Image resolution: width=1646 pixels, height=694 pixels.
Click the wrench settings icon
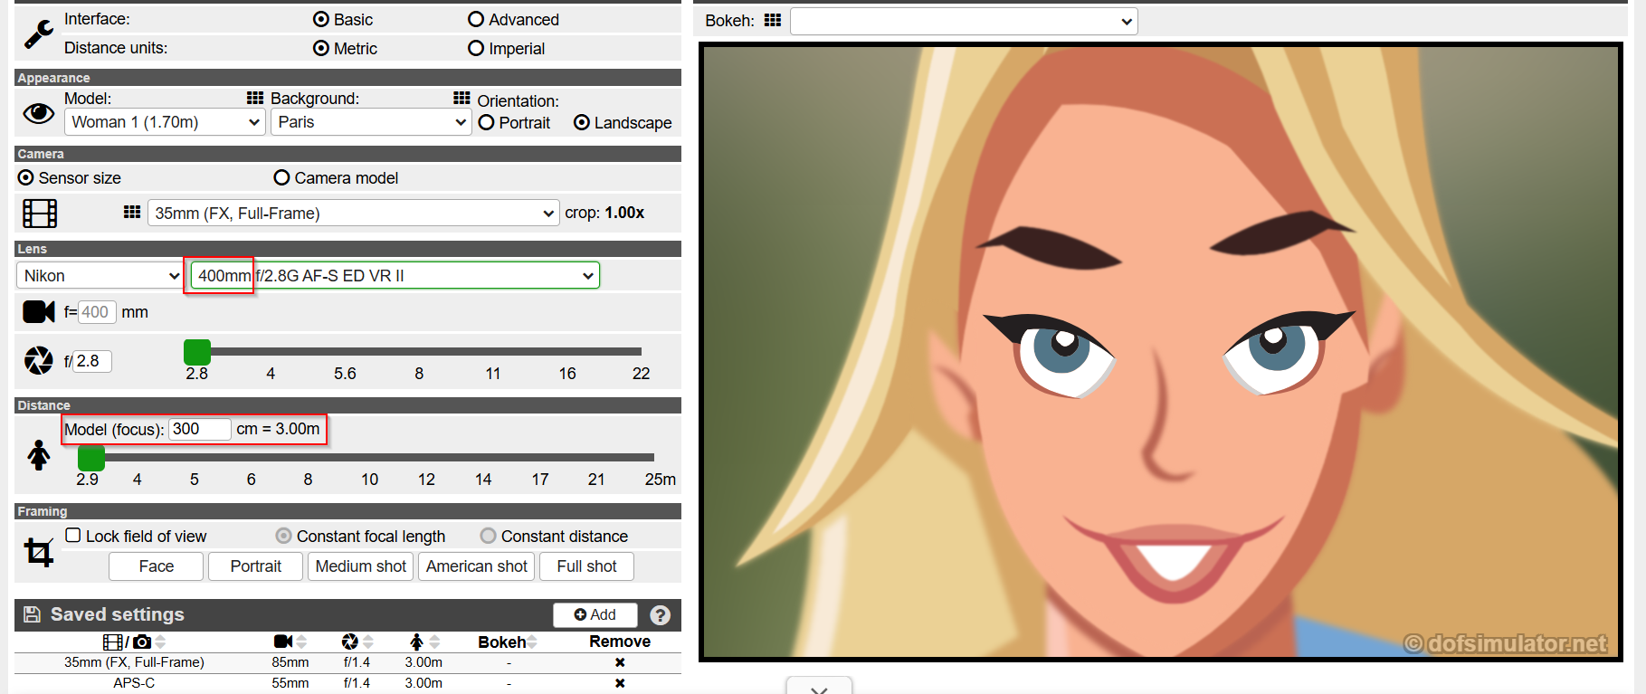pyautogui.click(x=38, y=33)
